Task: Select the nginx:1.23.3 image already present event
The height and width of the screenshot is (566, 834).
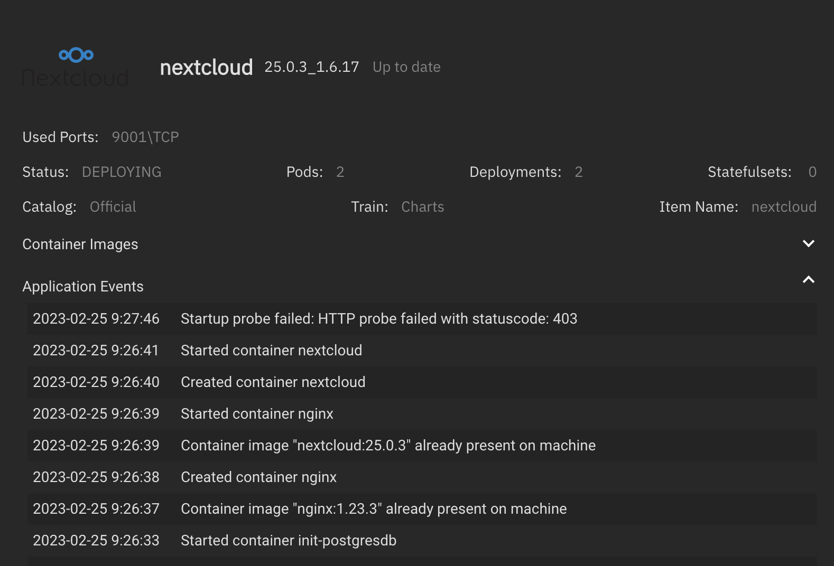Action: click(x=422, y=509)
